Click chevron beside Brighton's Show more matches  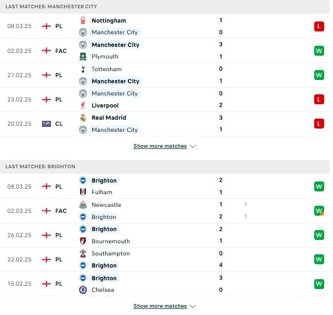(192, 306)
